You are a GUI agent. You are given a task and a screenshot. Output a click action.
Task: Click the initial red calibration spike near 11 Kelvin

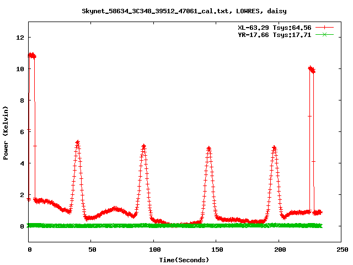32,55
